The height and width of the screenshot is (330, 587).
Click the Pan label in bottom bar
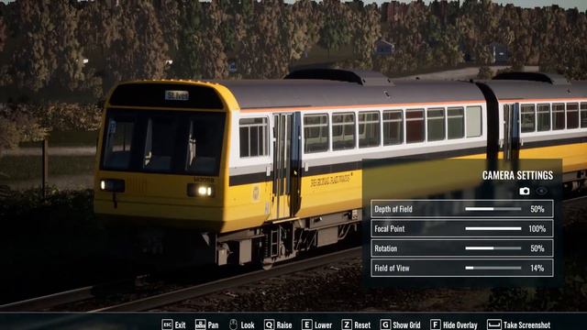(213, 325)
